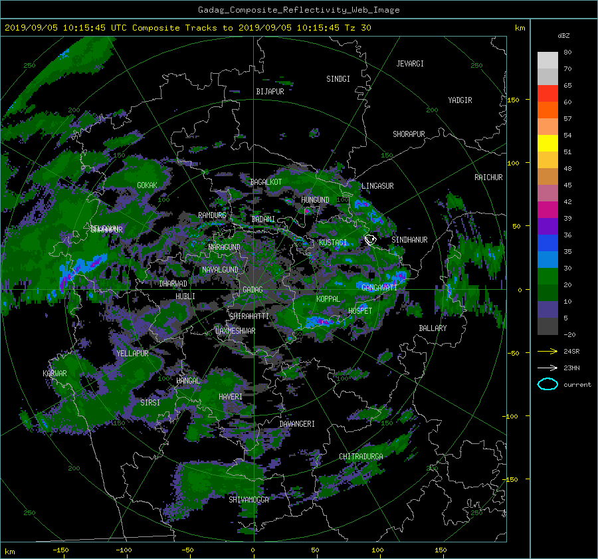The height and width of the screenshot is (559, 598).
Task: Click the DHARWAD city label
Action: tap(173, 284)
